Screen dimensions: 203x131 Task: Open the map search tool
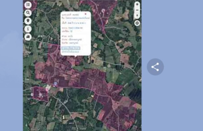28,13
